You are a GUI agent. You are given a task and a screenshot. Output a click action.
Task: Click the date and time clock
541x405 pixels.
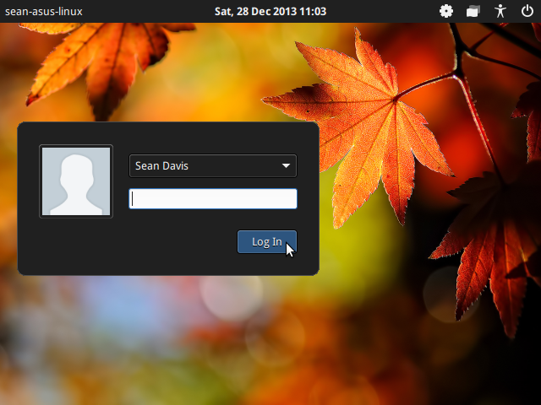tap(270, 12)
